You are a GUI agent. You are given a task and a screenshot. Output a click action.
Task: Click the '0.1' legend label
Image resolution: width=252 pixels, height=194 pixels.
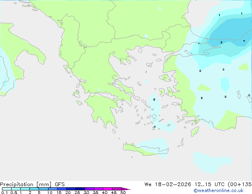pos(4,192)
